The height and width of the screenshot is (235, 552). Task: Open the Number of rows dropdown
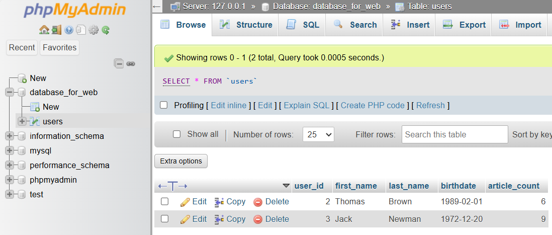tap(318, 134)
